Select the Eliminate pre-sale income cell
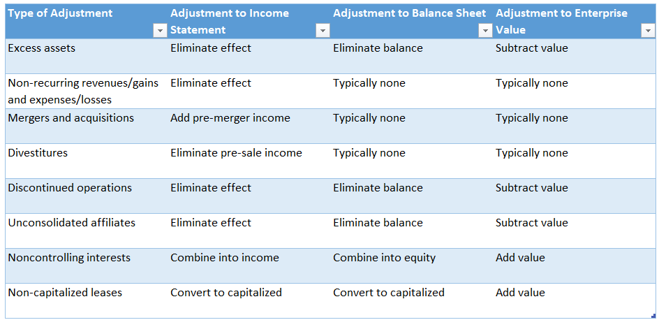 point(236,153)
